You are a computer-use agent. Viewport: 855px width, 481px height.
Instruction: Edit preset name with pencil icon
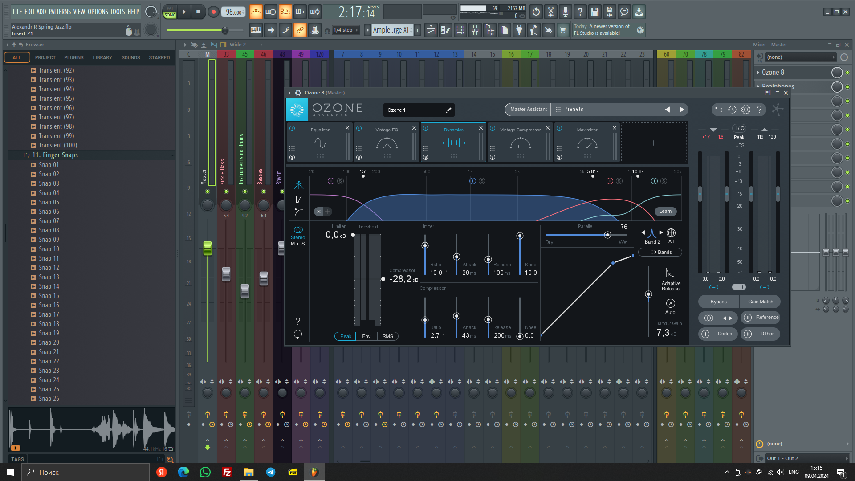point(448,110)
